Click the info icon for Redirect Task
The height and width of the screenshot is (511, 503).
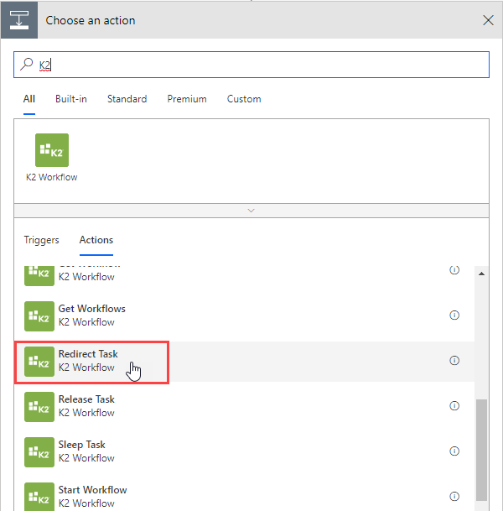coord(454,361)
